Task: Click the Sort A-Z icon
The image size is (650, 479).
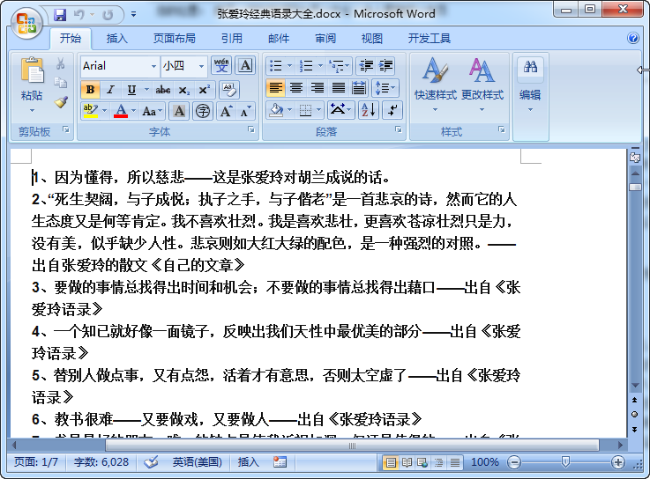Action: [368, 110]
